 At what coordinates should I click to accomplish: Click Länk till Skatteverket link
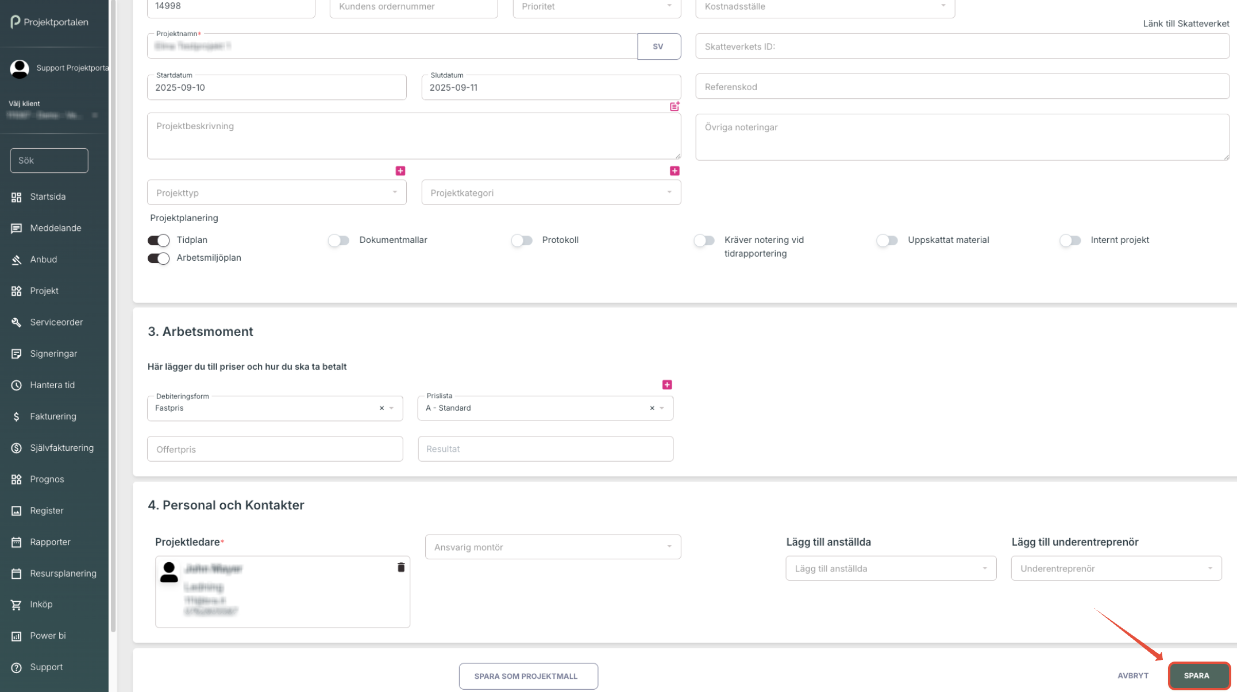(1186, 24)
